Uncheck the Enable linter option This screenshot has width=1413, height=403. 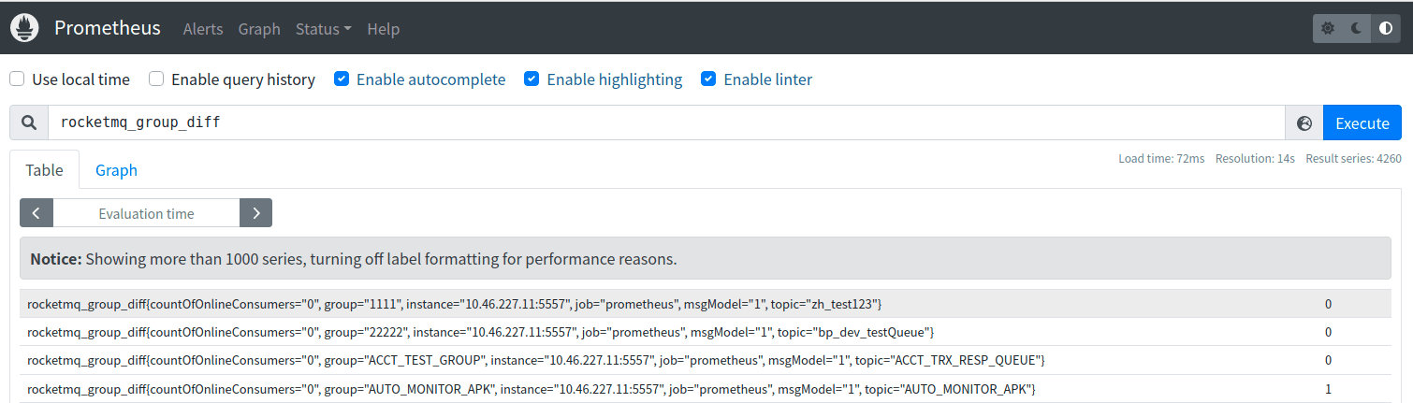tap(708, 79)
